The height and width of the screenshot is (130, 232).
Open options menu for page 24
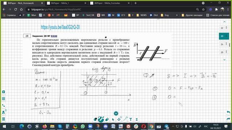226,44
